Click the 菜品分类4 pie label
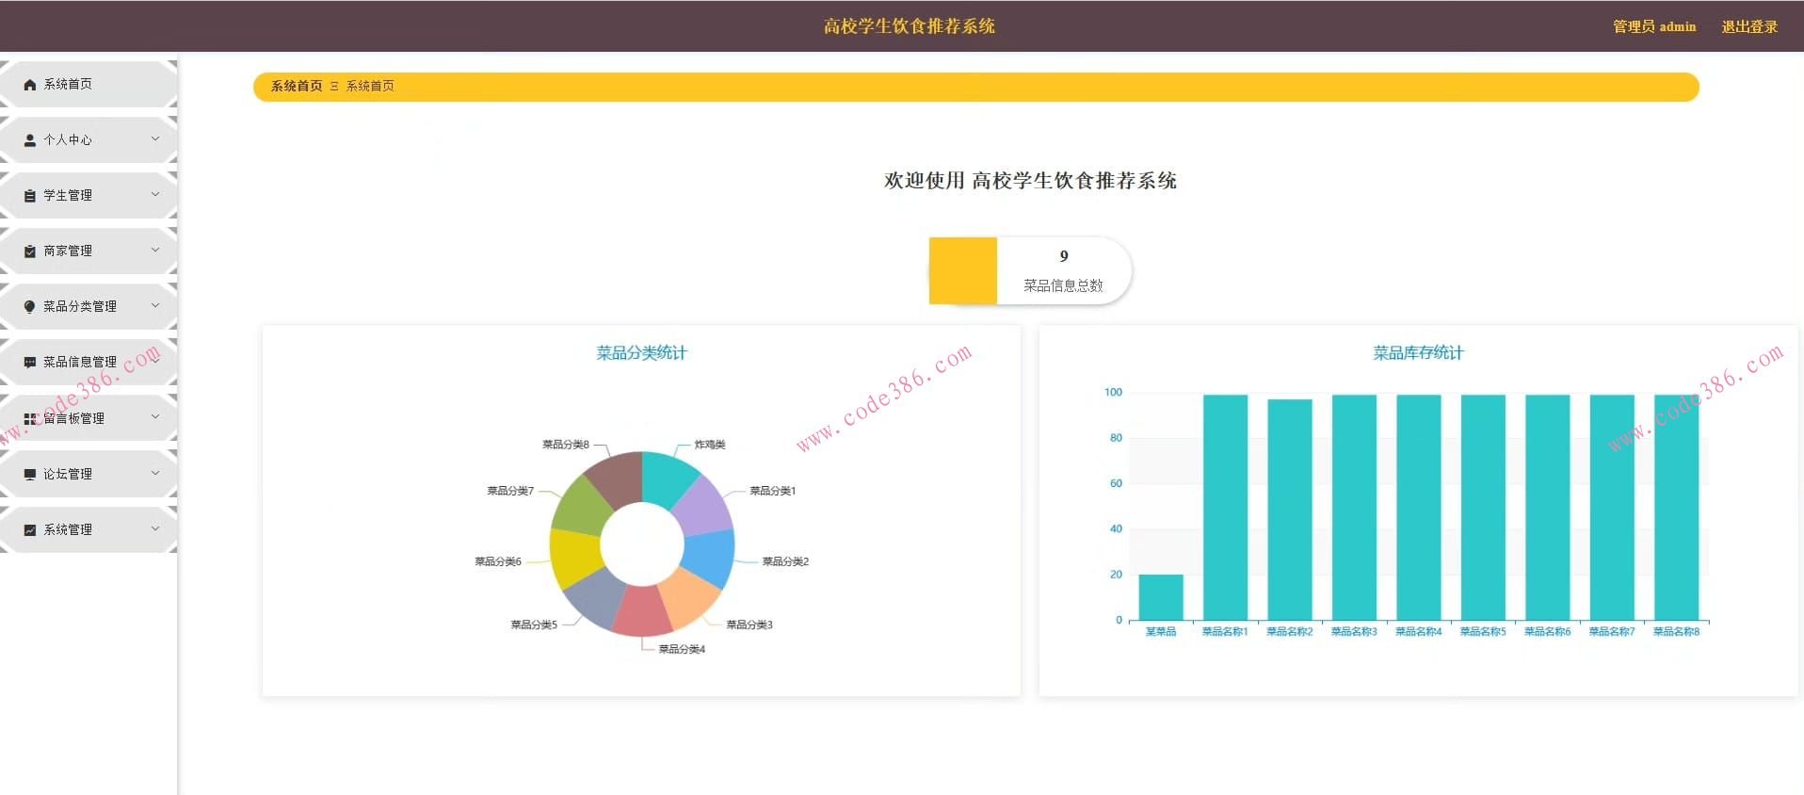 click(682, 649)
